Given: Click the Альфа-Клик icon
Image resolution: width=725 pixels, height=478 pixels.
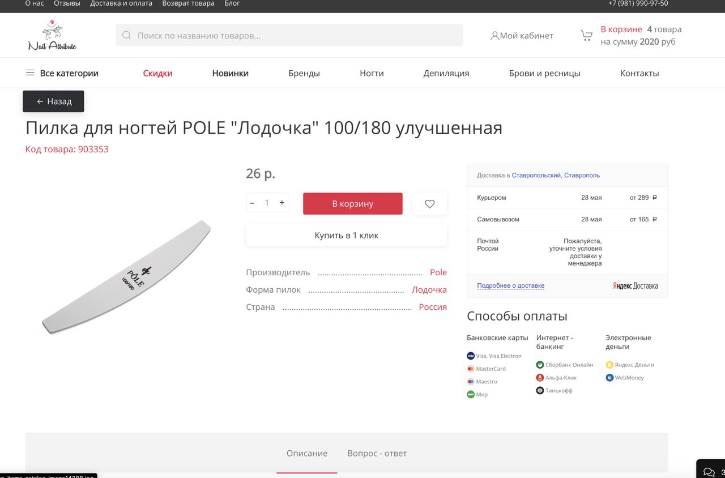Looking at the screenshot, I should [x=540, y=378].
